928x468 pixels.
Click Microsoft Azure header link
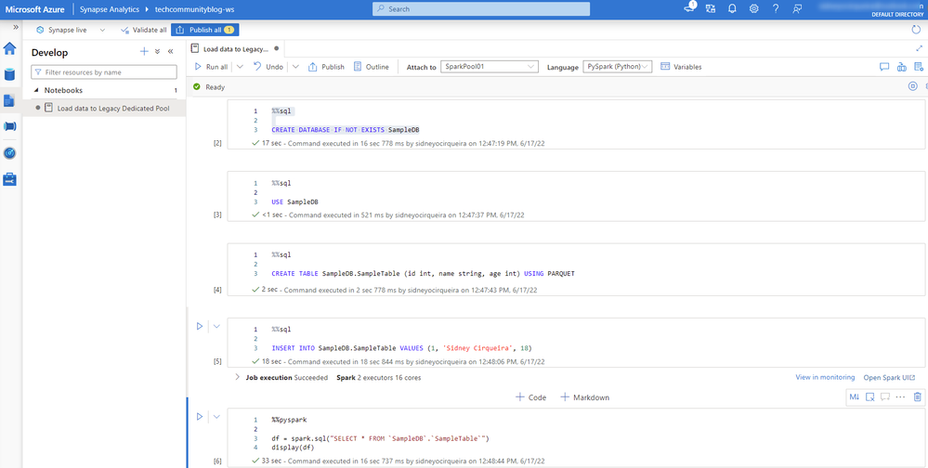[x=35, y=9]
